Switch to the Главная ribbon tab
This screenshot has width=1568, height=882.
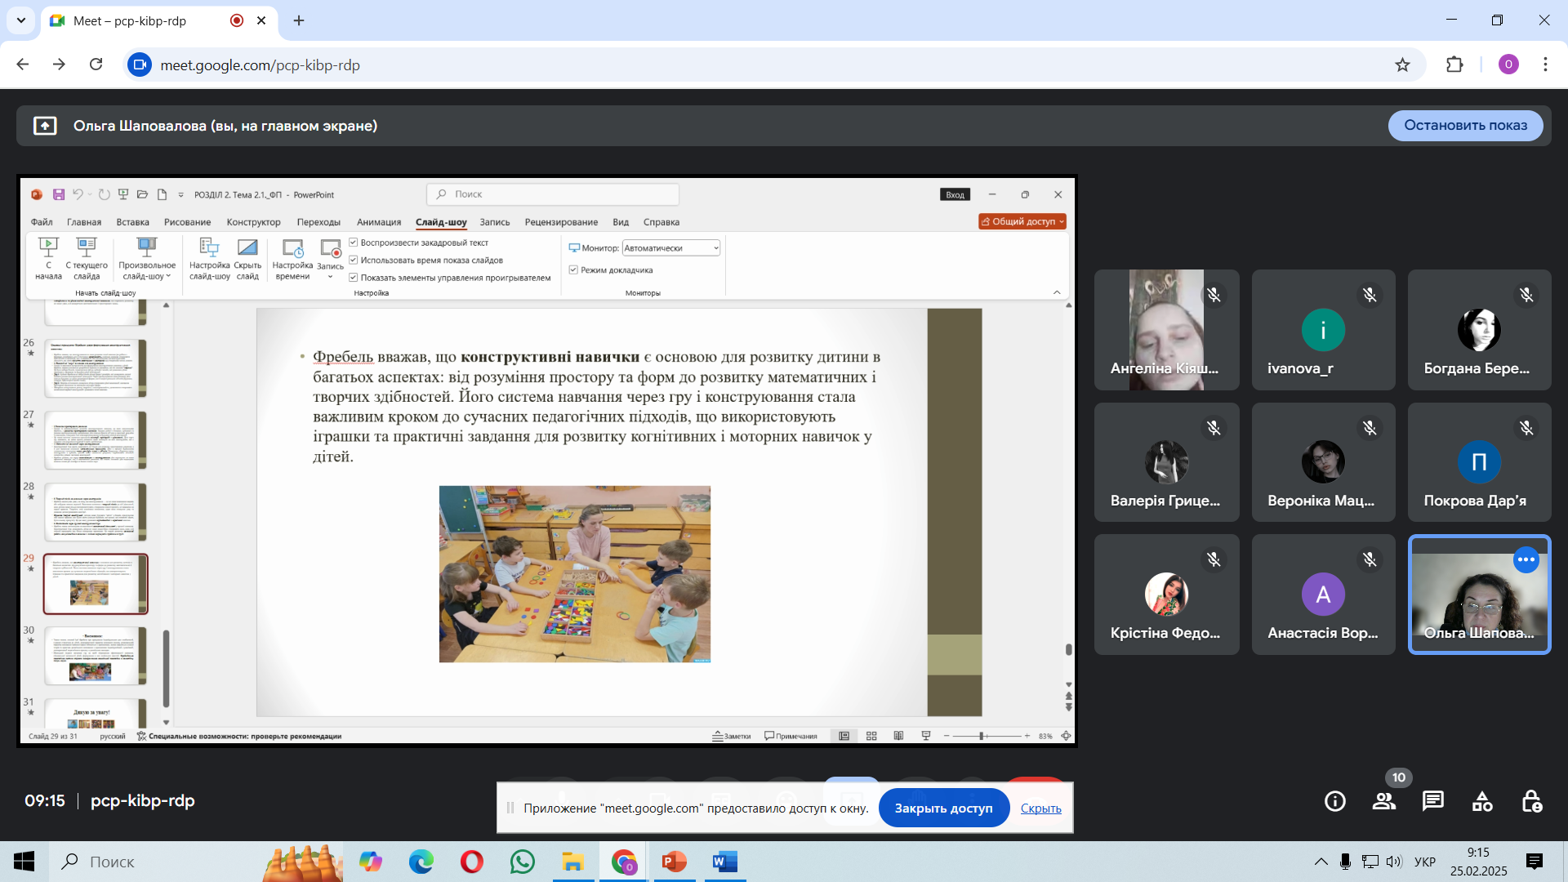(84, 222)
